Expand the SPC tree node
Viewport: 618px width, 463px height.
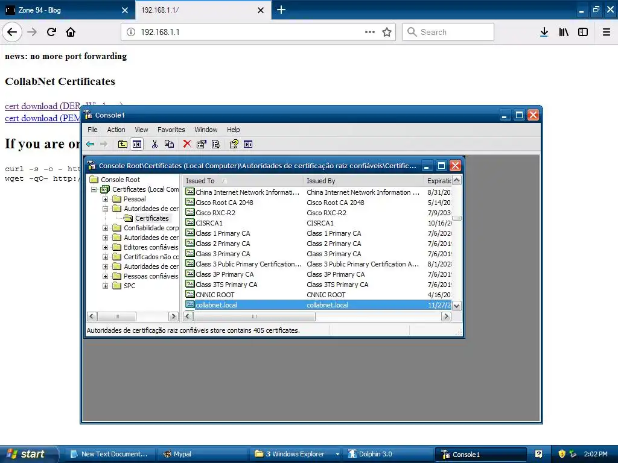(105, 286)
